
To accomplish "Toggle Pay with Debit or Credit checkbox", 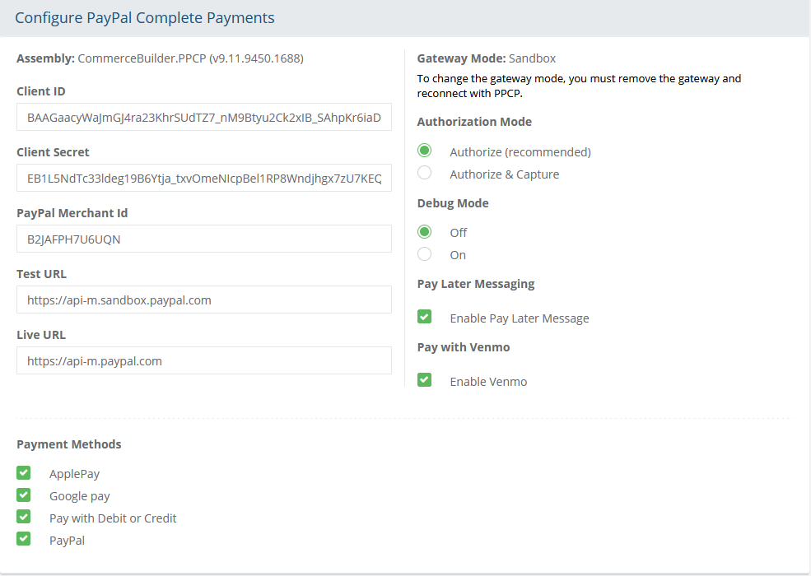I will click(24, 518).
